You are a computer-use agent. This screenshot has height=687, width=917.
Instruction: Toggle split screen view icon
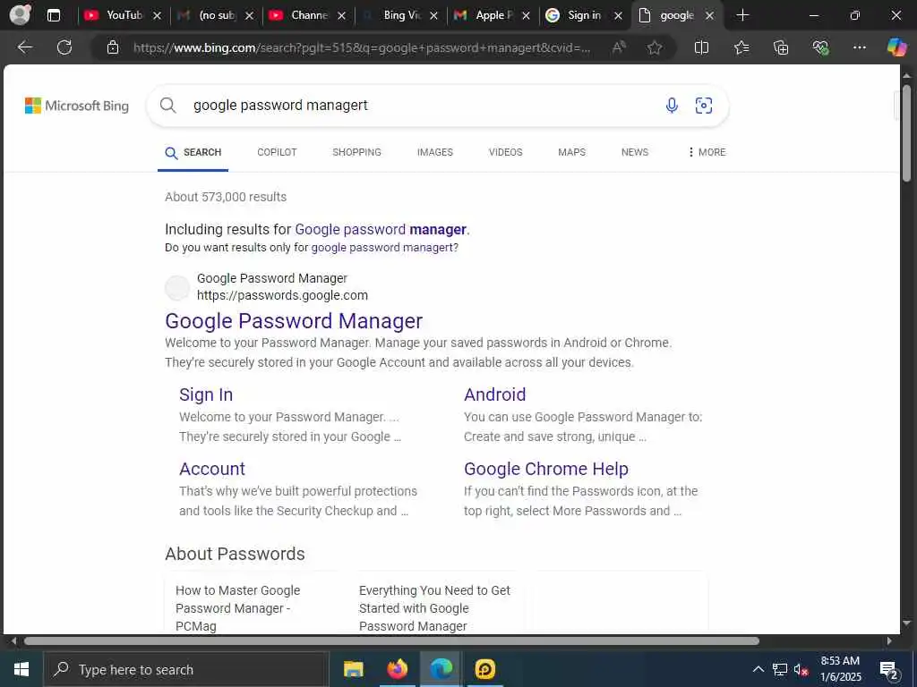pos(701,47)
